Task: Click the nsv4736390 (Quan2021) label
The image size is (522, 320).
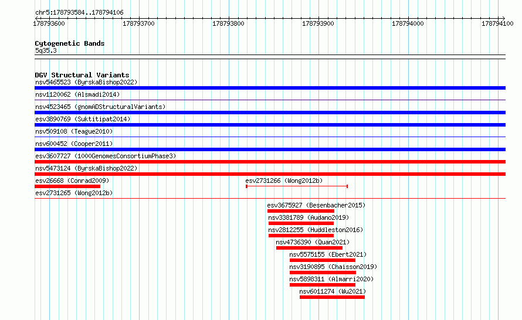Action: (x=313, y=242)
